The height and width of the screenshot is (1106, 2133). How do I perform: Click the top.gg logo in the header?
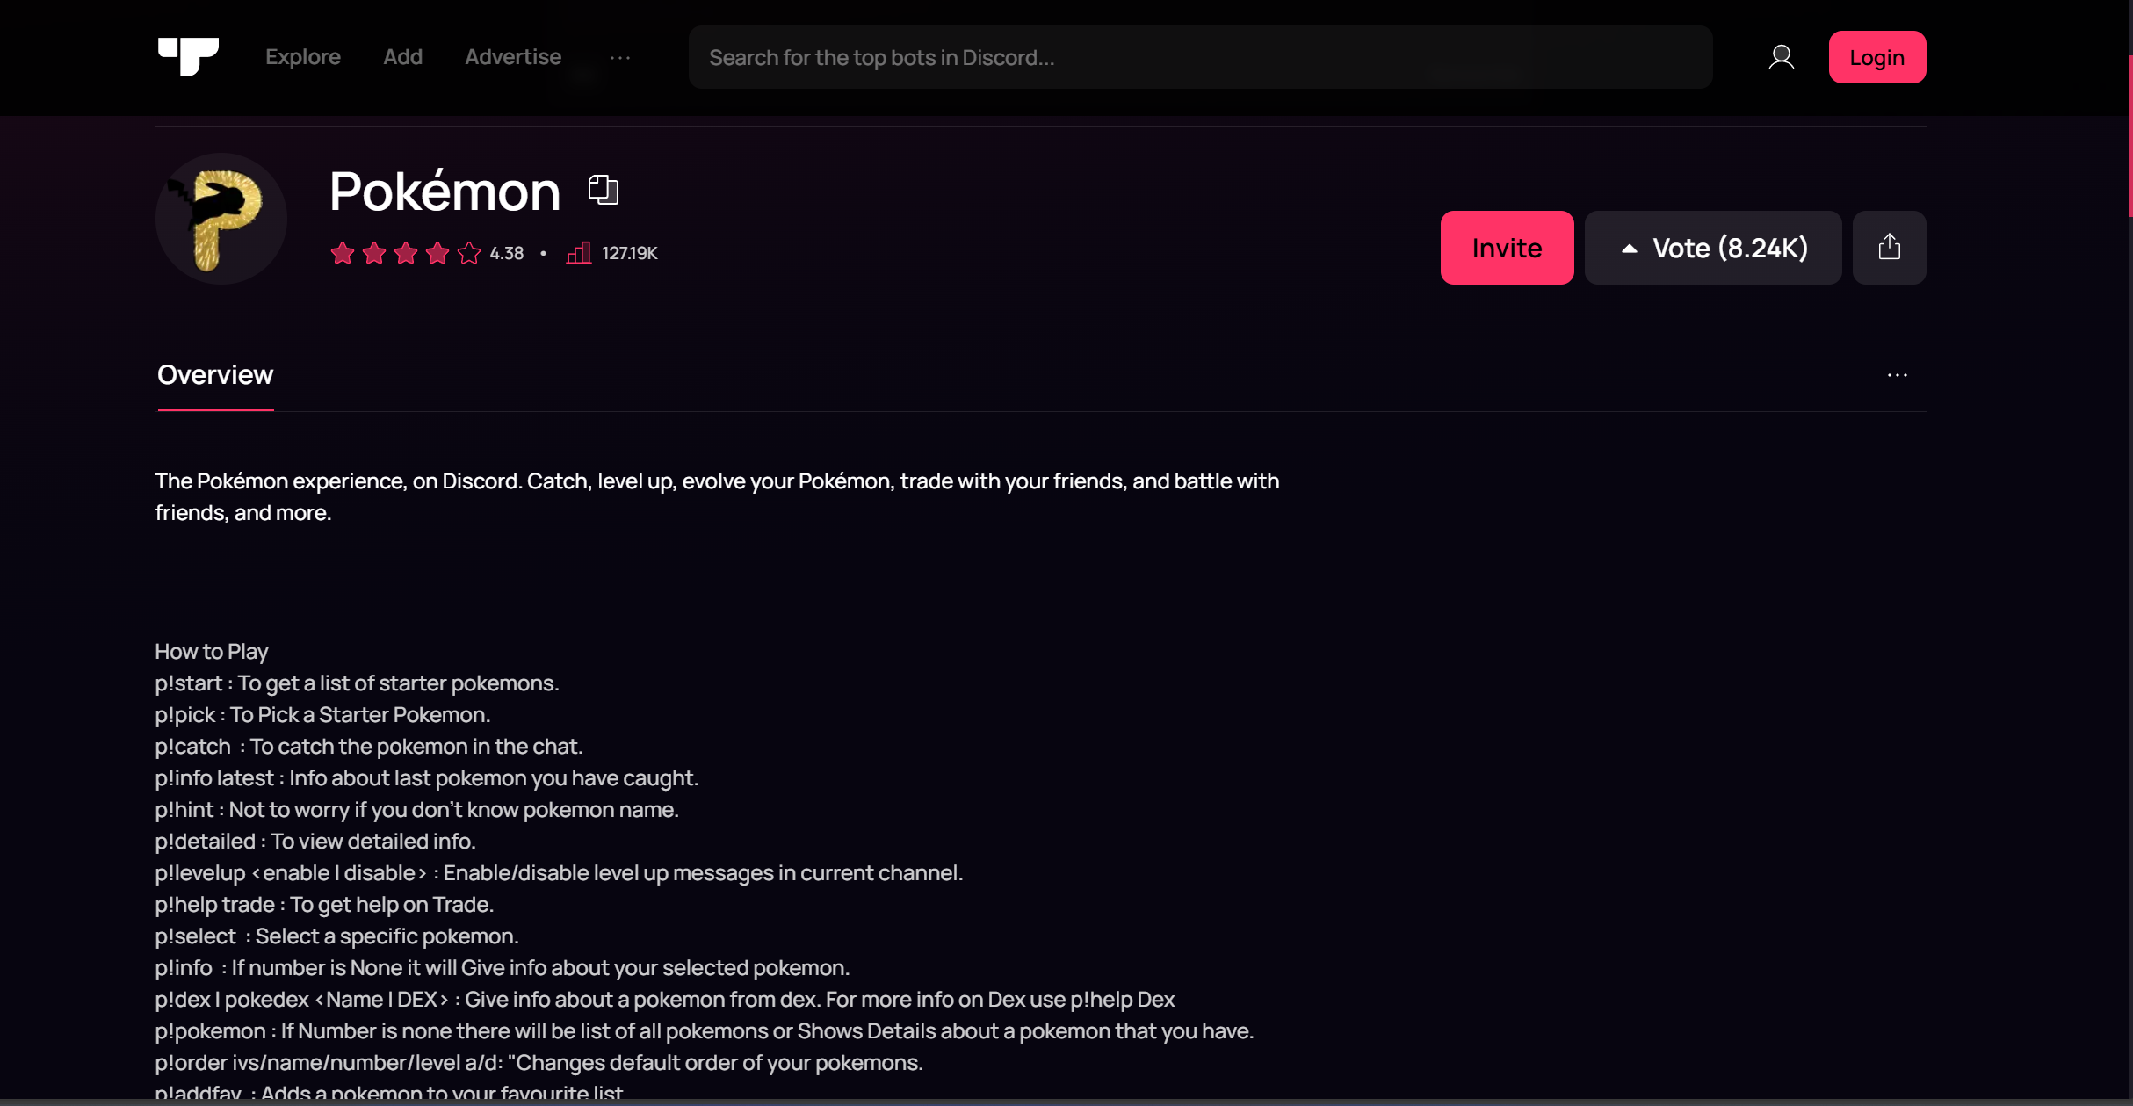coord(188,56)
